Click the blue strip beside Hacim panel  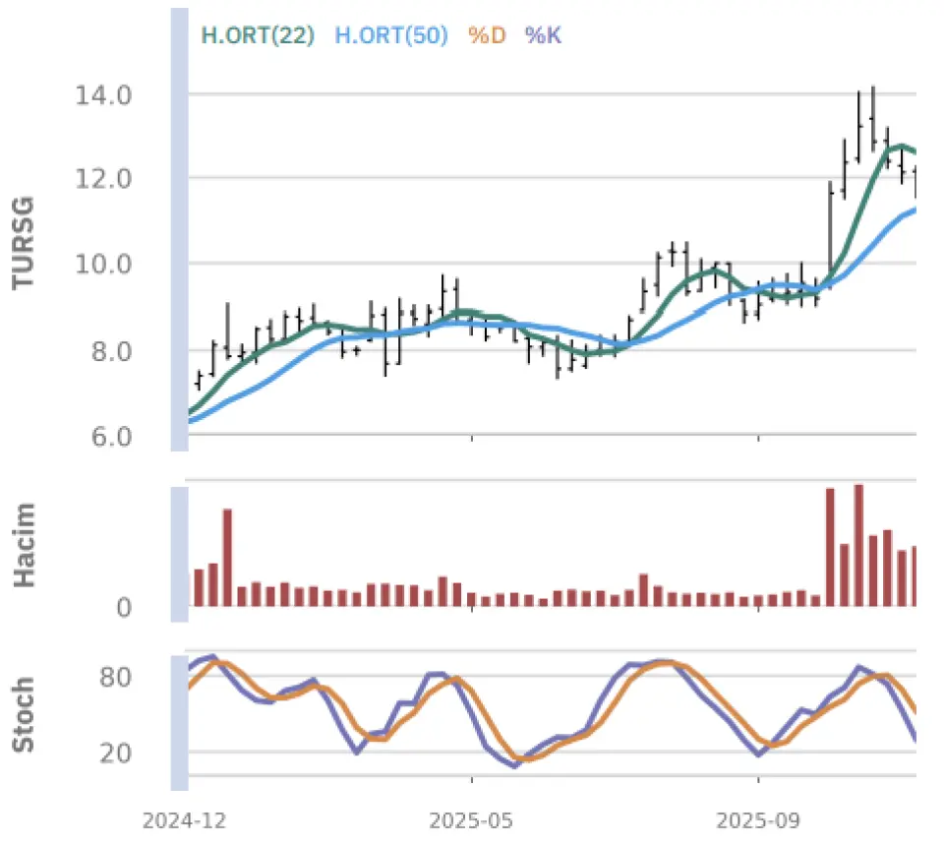click(179, 554)
